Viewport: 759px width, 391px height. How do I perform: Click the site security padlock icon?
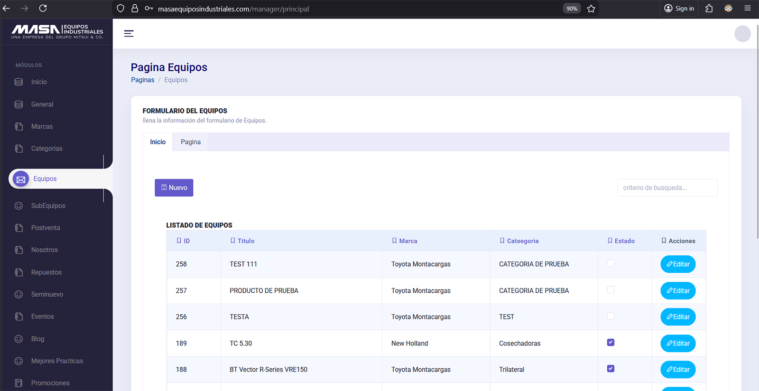coord(135,9)
